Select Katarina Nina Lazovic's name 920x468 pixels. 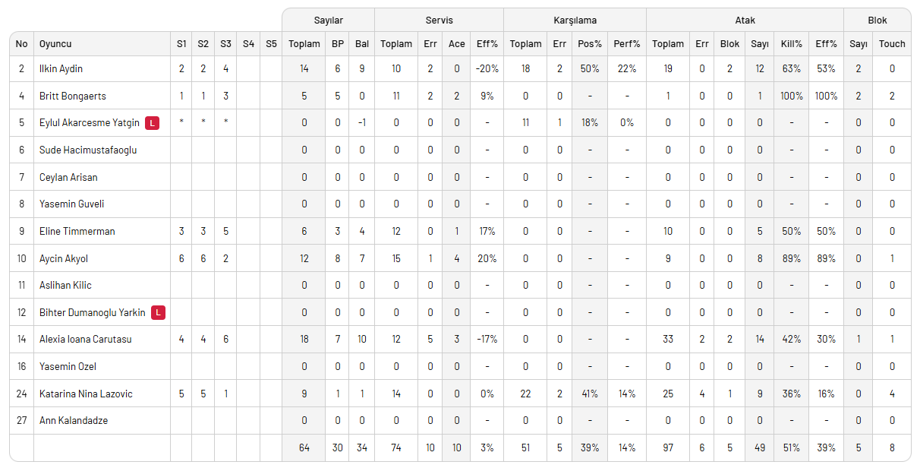[86, 394]
